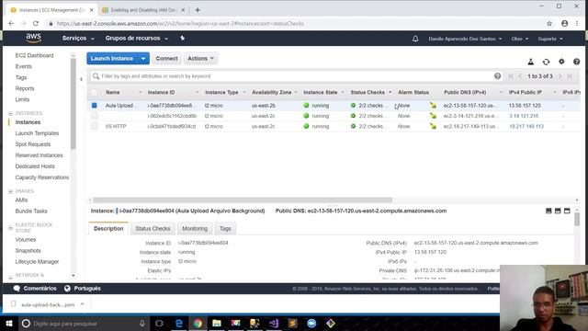This screenshot has width=588, height=331.
Task: Open EC2 Dashboard in sidebar
Action: pos(35,55)
